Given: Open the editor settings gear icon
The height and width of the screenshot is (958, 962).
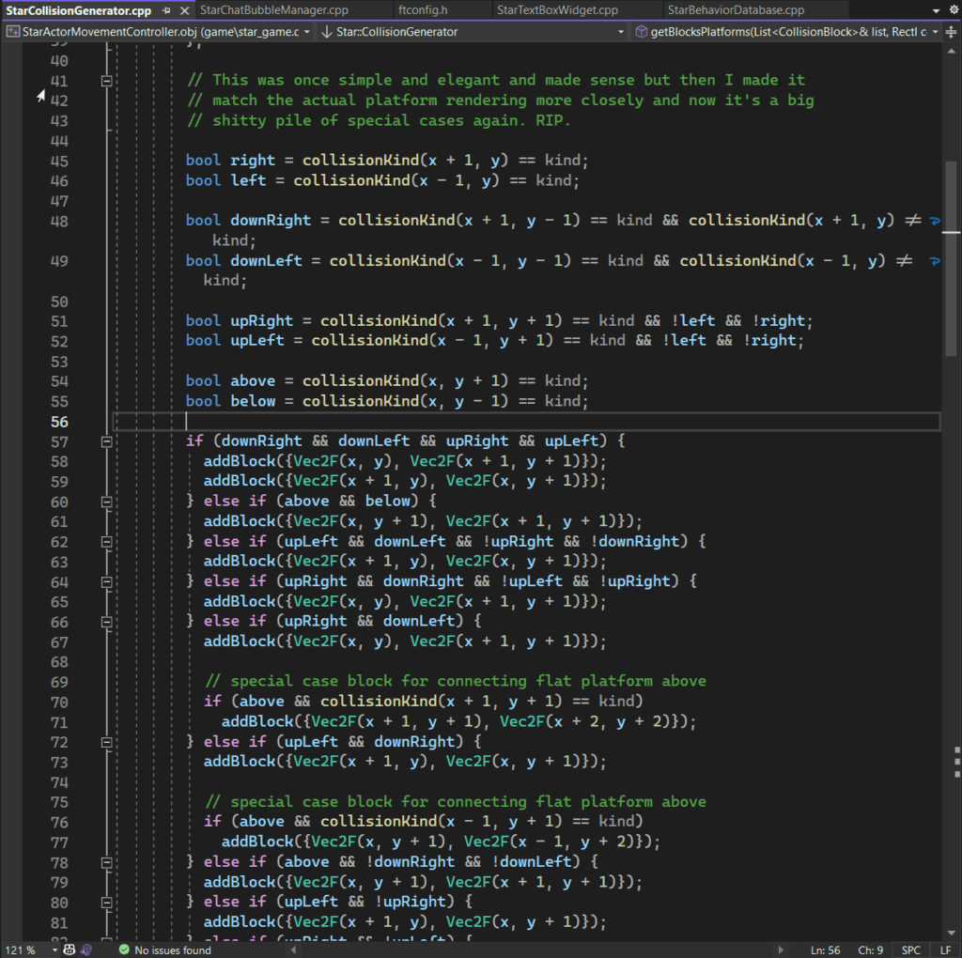Looking at the screenshot, I should (x=954, y=9).
